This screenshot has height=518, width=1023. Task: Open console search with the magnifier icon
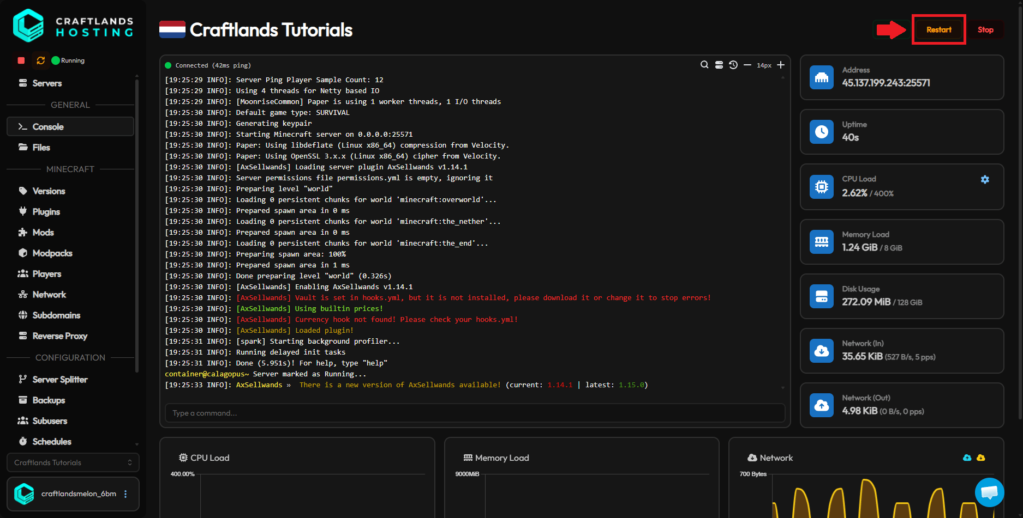704,65
